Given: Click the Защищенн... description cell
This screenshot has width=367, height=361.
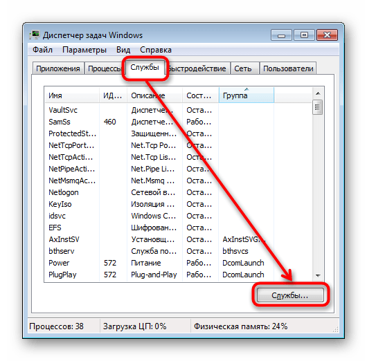Looking at the screenshot, I should point(154,133).
